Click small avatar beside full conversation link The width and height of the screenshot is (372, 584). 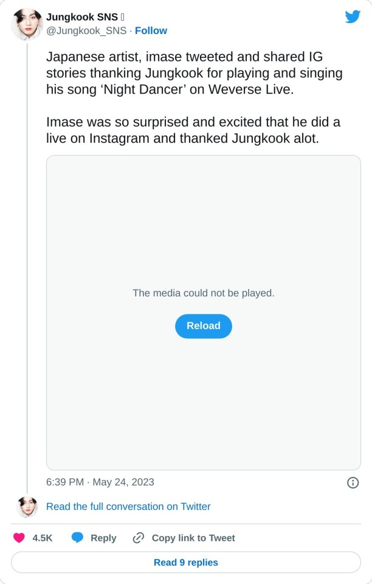[x=27, y=506]
